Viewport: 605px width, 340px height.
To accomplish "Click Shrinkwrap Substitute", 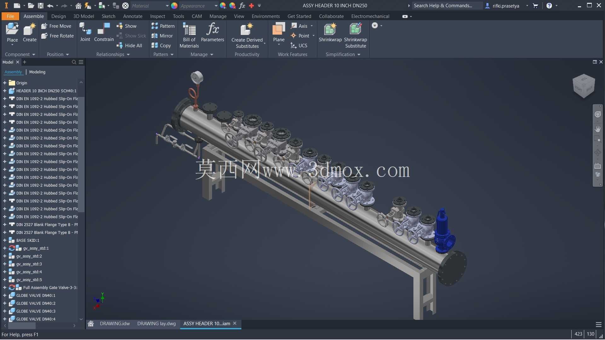I will (355, 36).
